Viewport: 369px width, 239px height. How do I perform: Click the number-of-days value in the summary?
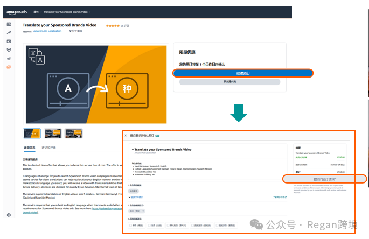(x=337, y=165)
